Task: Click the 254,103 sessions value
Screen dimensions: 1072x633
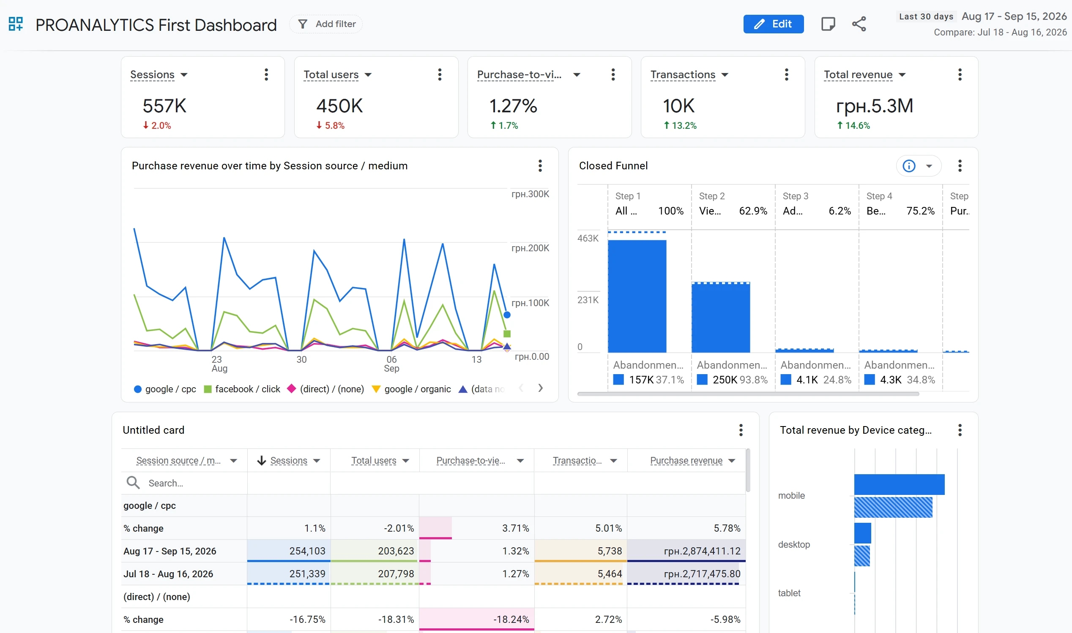Action: (x=307, y=551)
